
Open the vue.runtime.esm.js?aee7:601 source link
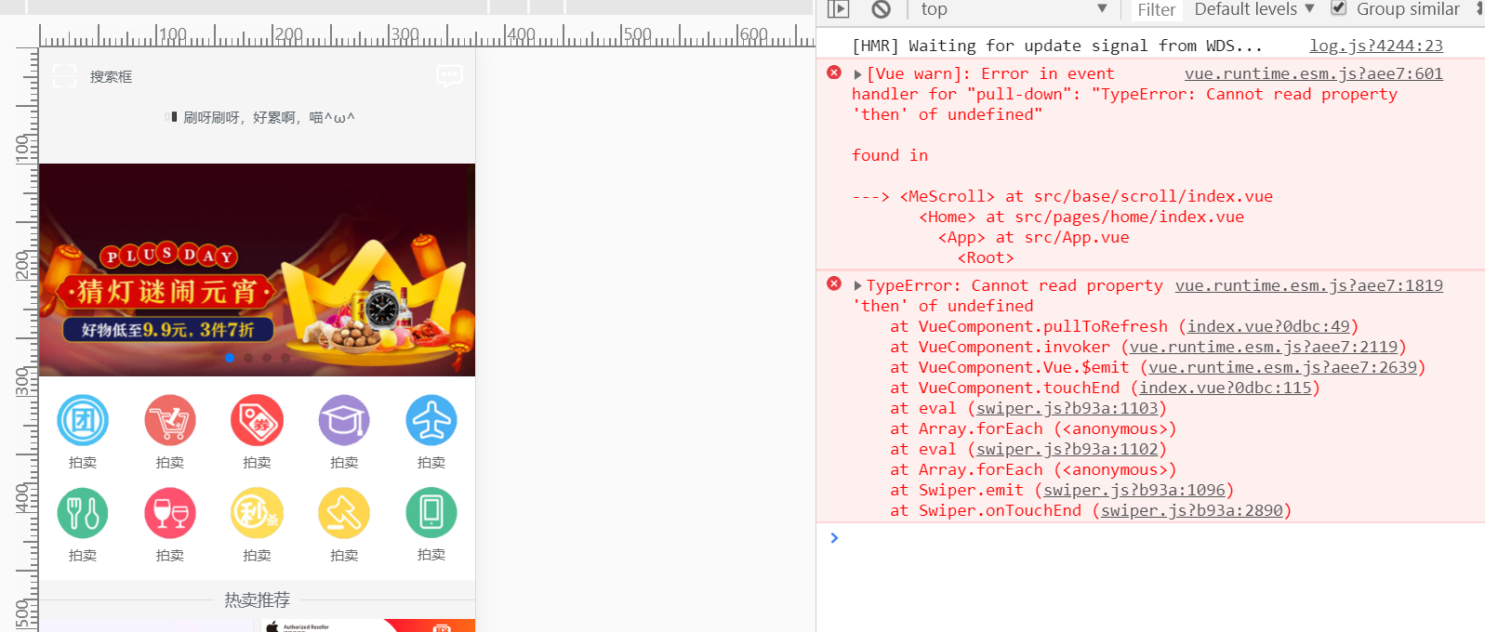(x=1314, y=73)
